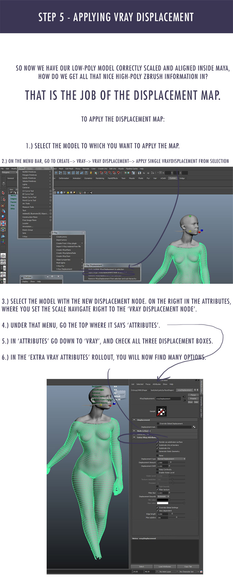
Task: Expand the Create From V-Ray plugin submenu
Action: pyautogui.click(x=69, y=243)
